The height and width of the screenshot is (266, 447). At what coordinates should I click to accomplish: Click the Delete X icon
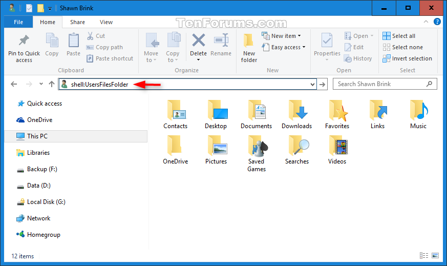[199, 40]
